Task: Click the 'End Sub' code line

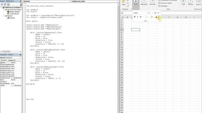Action: pos(30,99)
